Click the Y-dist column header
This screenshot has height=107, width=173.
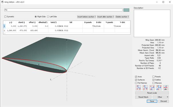coord(122,22)
